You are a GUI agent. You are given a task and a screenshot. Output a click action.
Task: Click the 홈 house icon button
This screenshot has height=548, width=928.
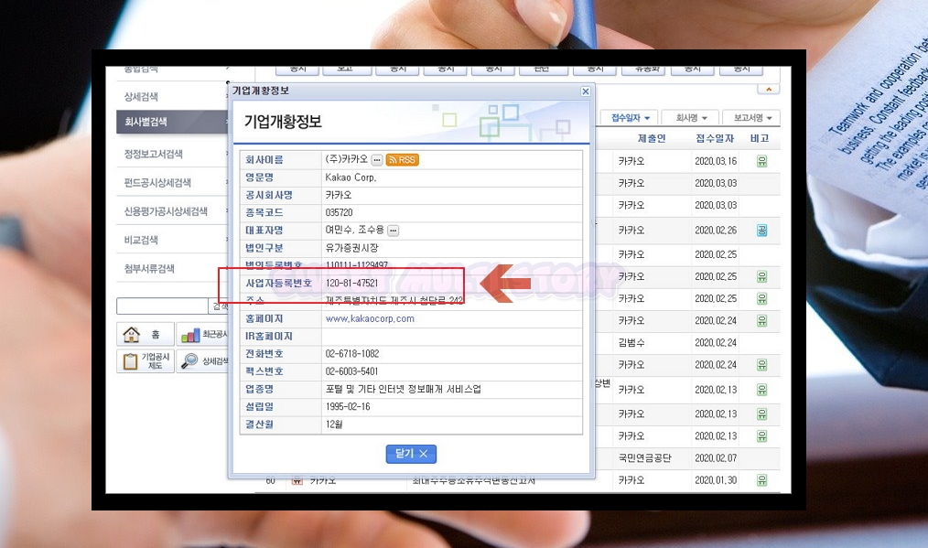tap(146, 334)
